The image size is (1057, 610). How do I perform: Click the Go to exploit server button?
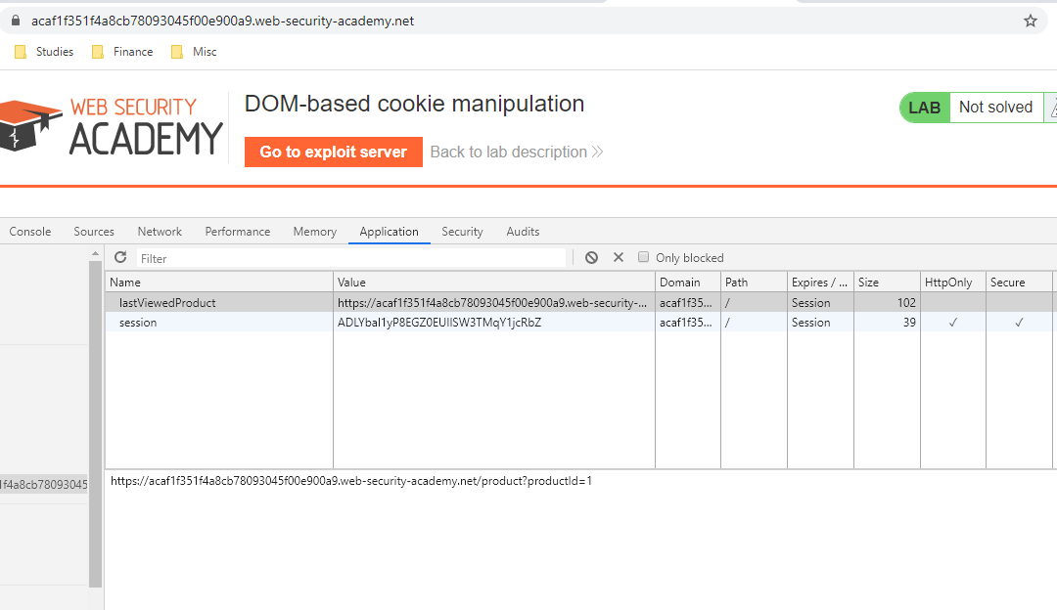(x=333, y=152)
